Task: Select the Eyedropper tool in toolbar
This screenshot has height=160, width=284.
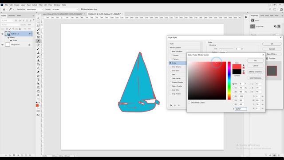Action: pyautogui.click(x=38, y=41)
